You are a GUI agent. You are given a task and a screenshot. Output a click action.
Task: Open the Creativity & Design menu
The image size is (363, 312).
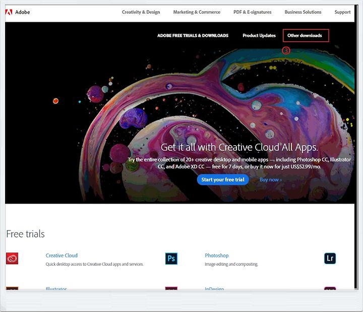click(x=141, y=12)
